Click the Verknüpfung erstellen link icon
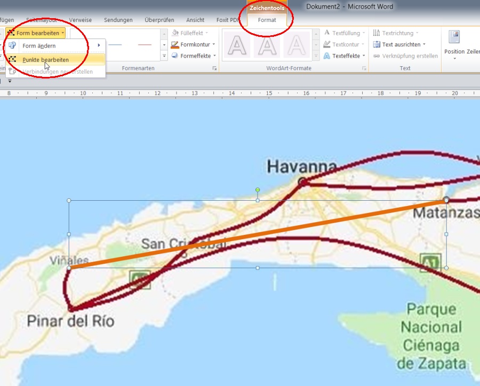 point(377,56)
